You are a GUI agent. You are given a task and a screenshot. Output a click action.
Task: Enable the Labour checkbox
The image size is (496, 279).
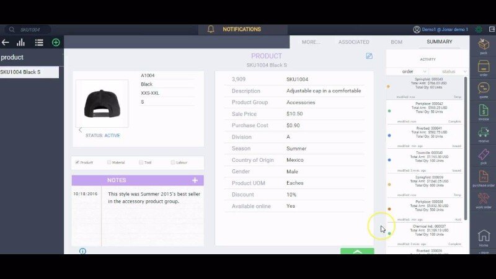(173, 162)
